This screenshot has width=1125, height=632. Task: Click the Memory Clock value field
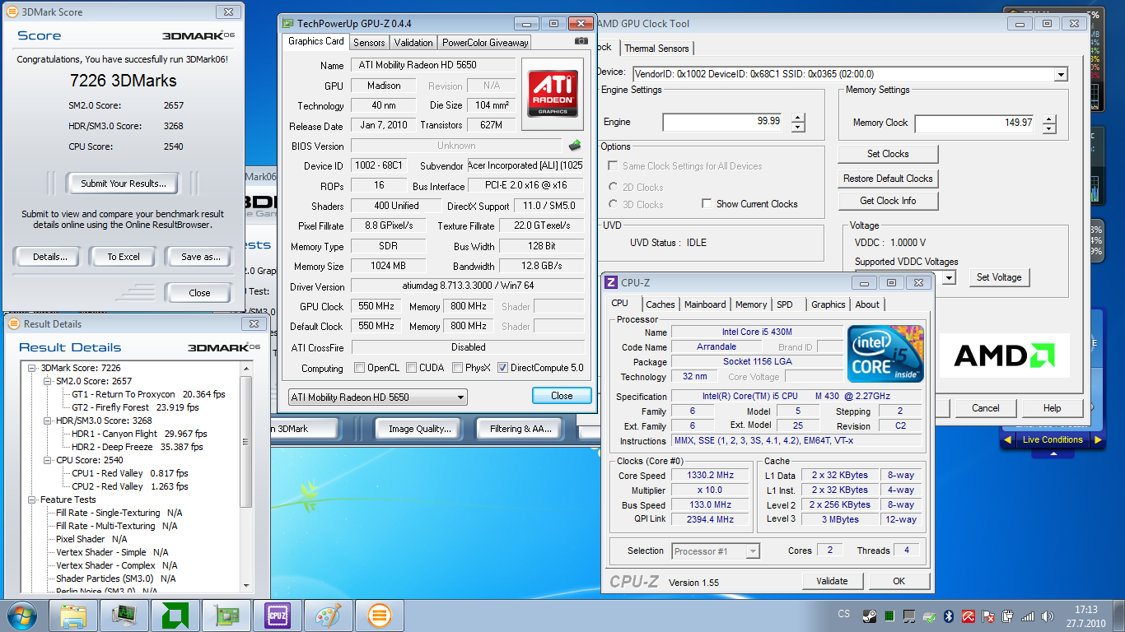pos(975,123)
